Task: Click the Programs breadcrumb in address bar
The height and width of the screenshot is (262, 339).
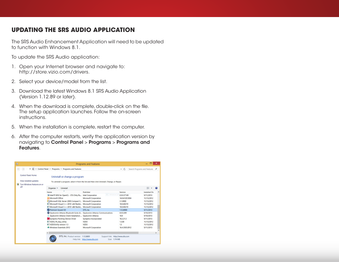Action: [55, 169]
